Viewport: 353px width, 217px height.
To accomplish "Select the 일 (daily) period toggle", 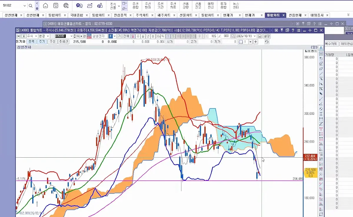I will pyautogui.click(x=133, y=36).
